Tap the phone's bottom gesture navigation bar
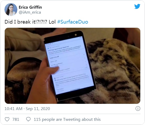 [x=75, y=89]
